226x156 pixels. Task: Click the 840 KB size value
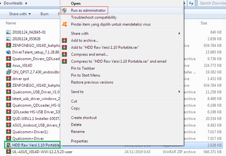click(216, 32)
